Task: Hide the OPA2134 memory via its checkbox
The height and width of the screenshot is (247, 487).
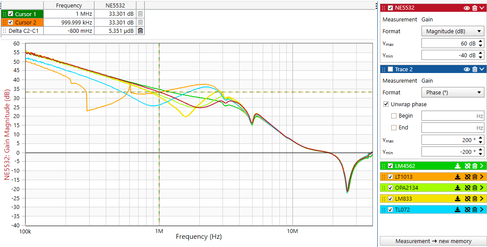Action: 390,188
